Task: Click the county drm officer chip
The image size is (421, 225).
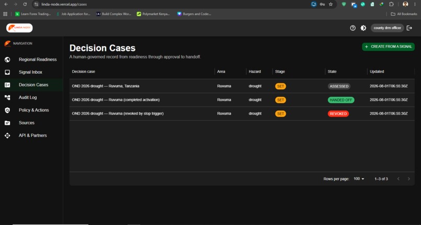Action: (387, 28)
